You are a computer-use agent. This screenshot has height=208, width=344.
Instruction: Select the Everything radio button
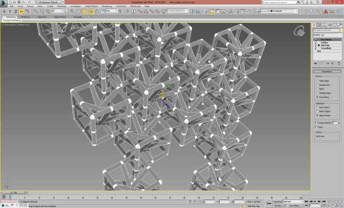pos(317,97)
